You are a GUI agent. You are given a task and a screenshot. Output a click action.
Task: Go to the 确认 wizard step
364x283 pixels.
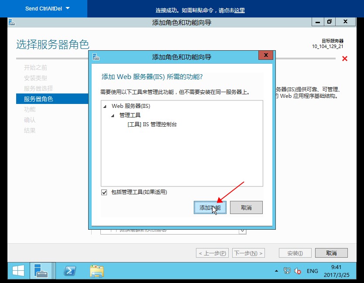(30, 120)
